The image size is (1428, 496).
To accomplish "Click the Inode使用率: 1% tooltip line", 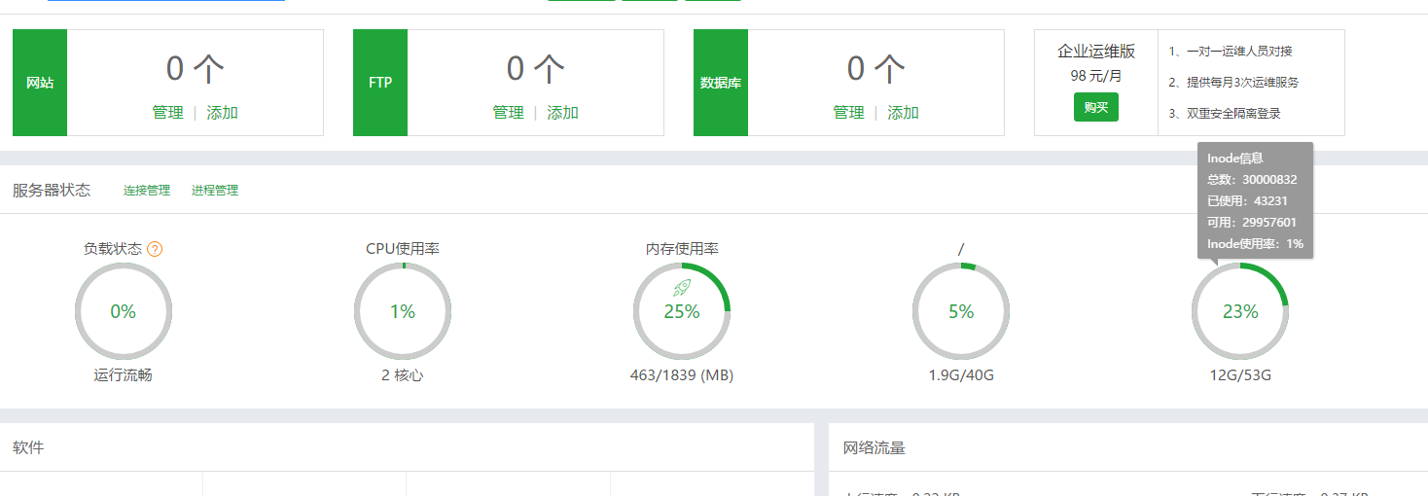I will coord(1255,244).
